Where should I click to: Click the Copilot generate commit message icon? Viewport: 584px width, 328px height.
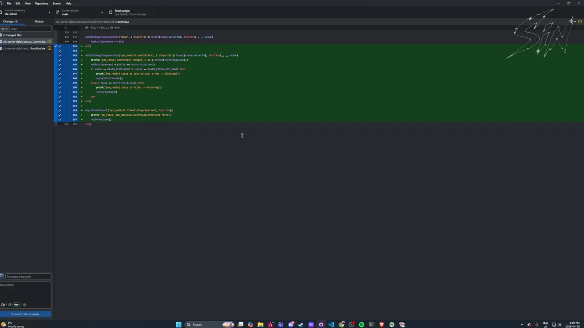(x=10, y=305)
